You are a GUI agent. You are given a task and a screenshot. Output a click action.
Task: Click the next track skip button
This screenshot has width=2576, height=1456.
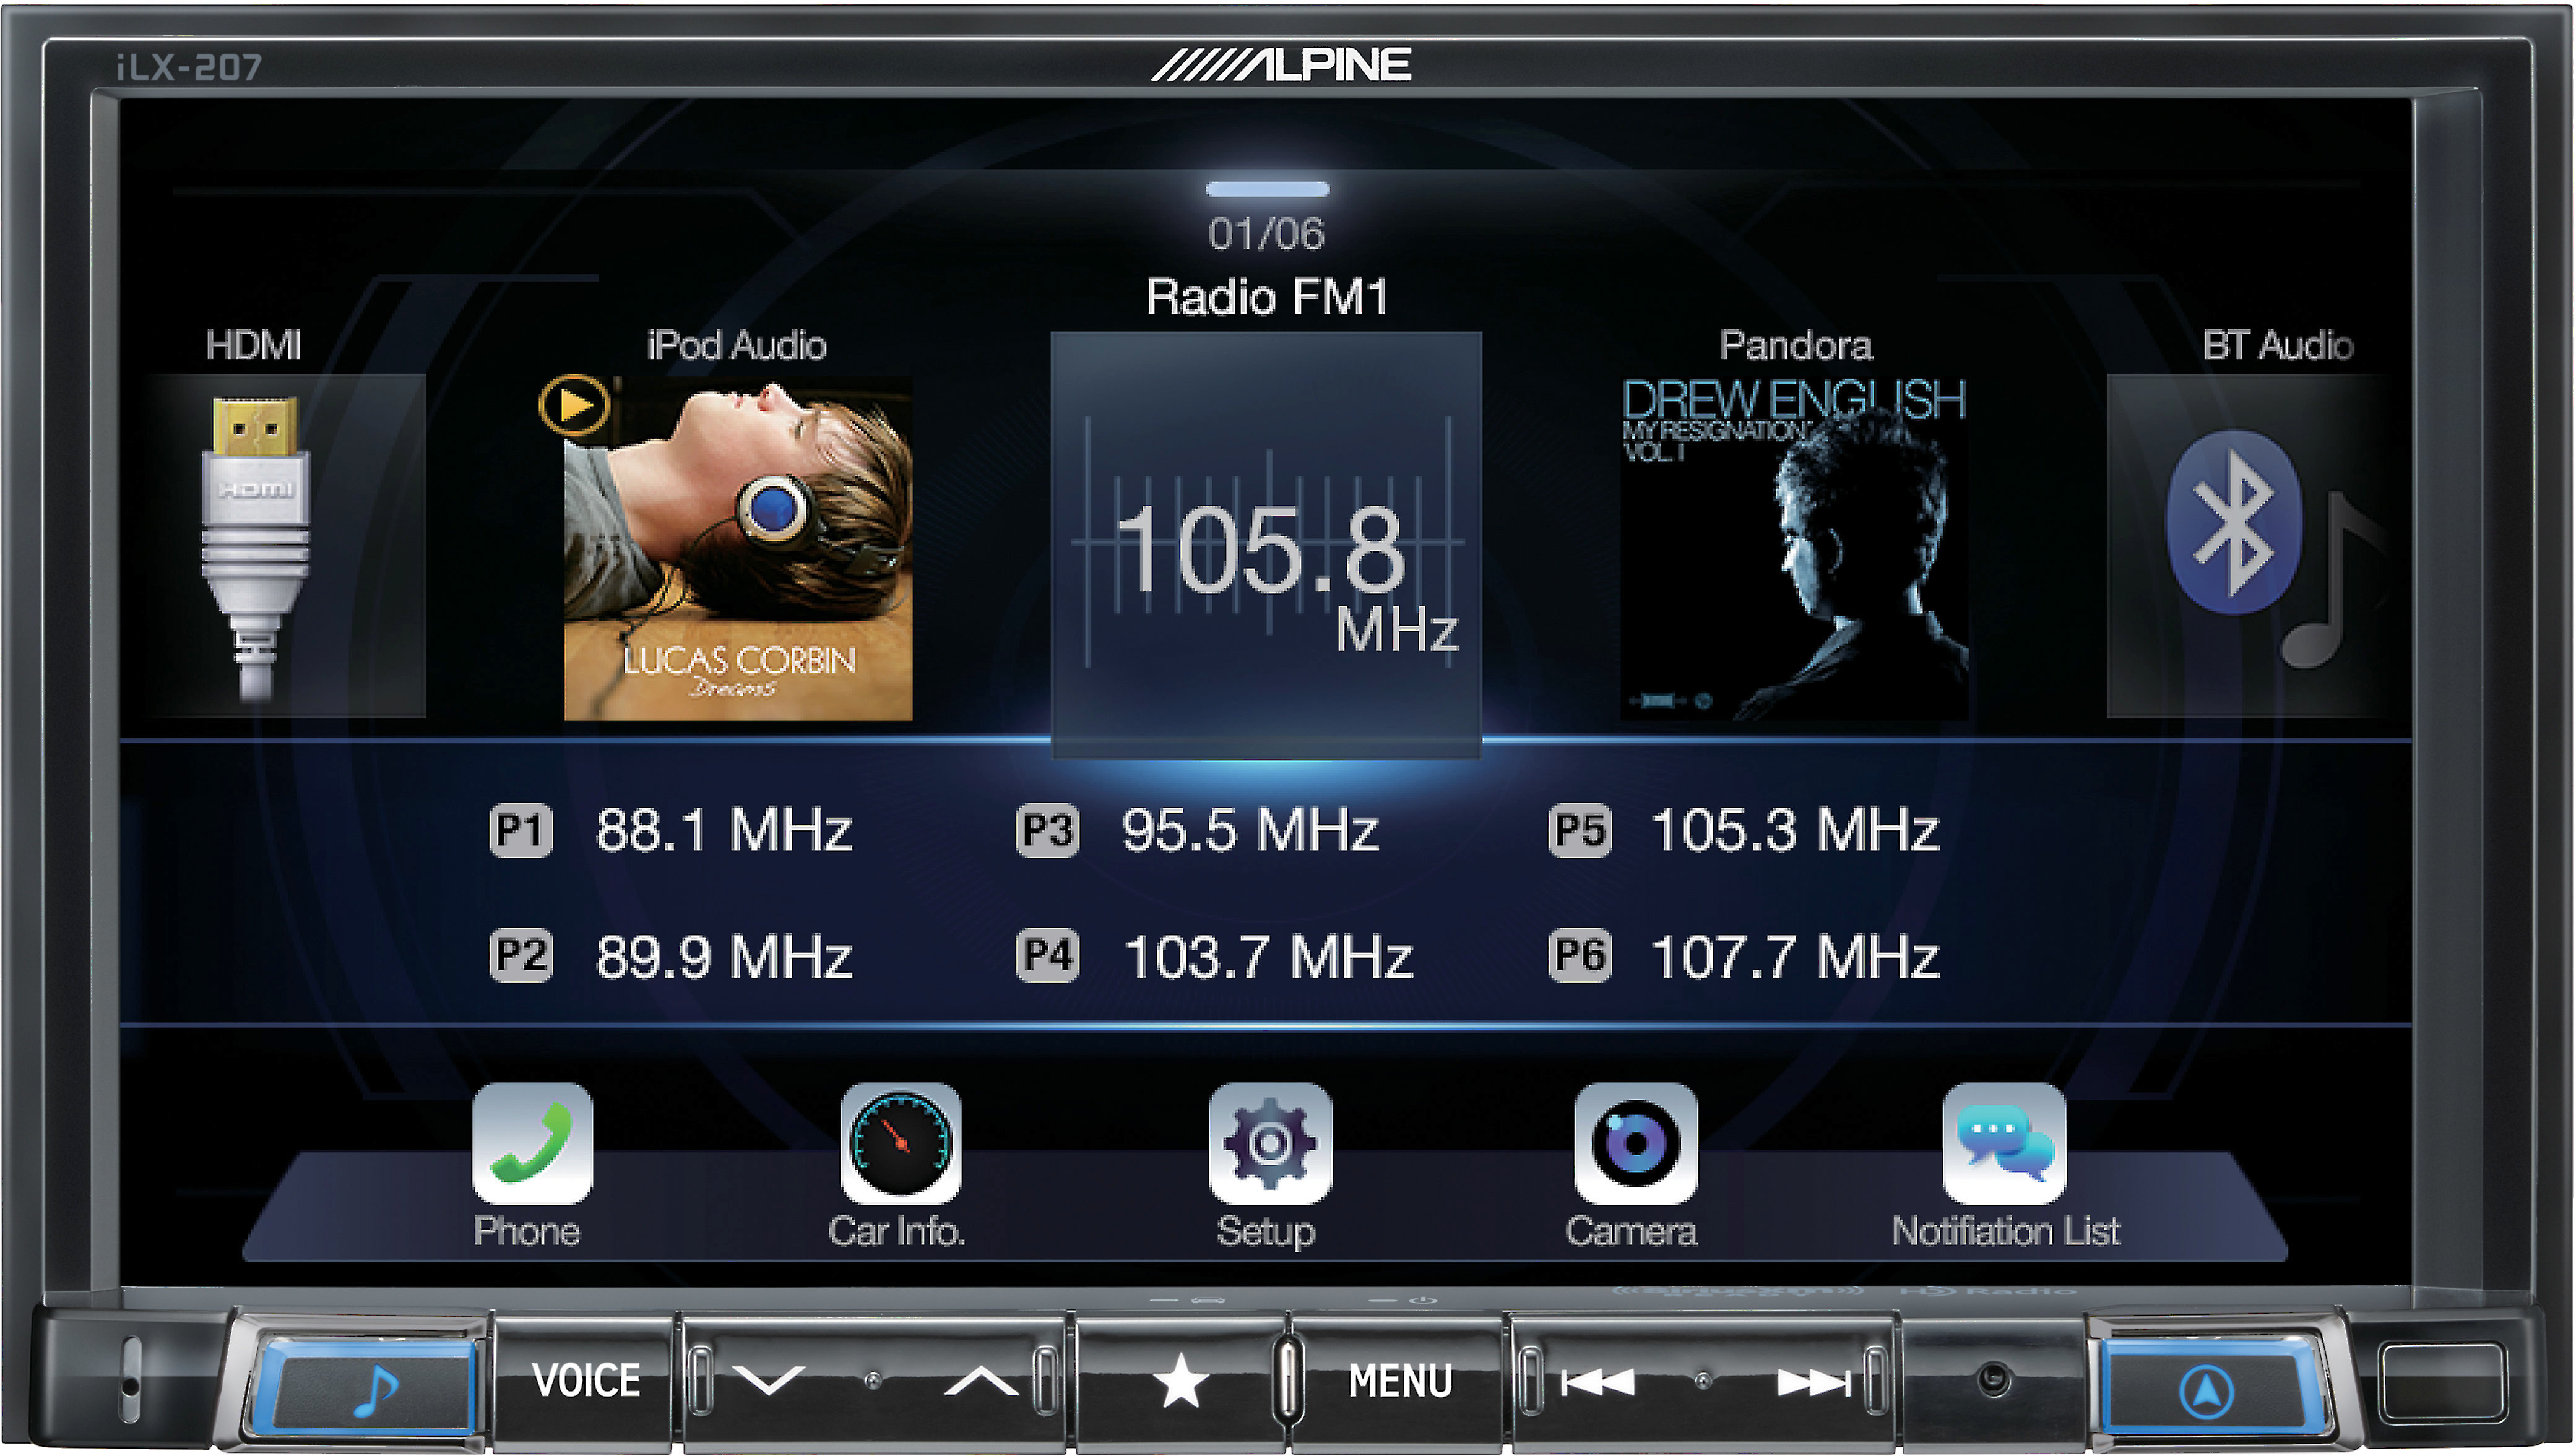click(1813, 1382)
